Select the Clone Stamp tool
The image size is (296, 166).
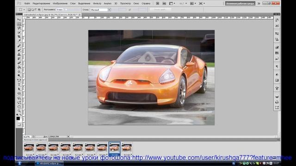pyautogui.click(x=19, y=54)
